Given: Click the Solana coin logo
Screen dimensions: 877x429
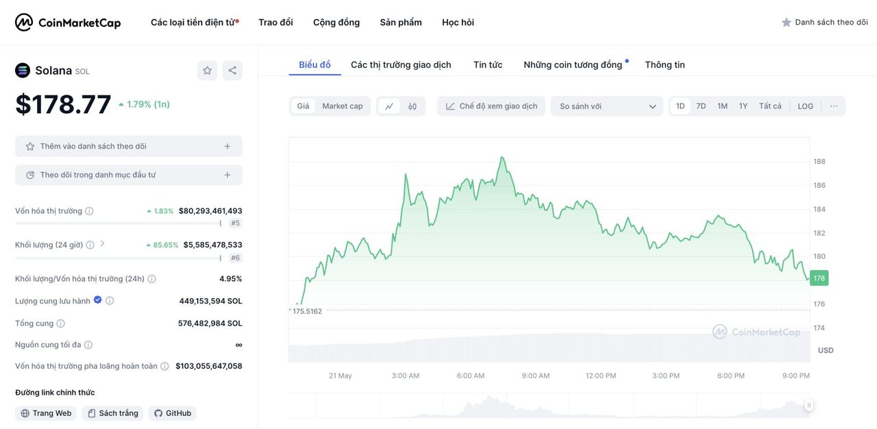Looking at the screenshot, I should [23, 71].
